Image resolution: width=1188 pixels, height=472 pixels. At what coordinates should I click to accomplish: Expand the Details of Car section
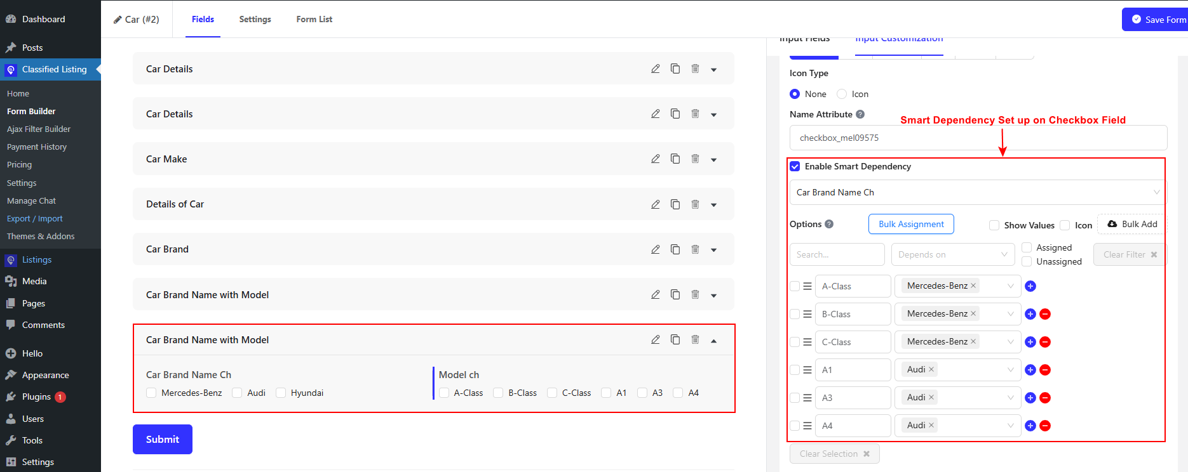[x=714, y=205]
